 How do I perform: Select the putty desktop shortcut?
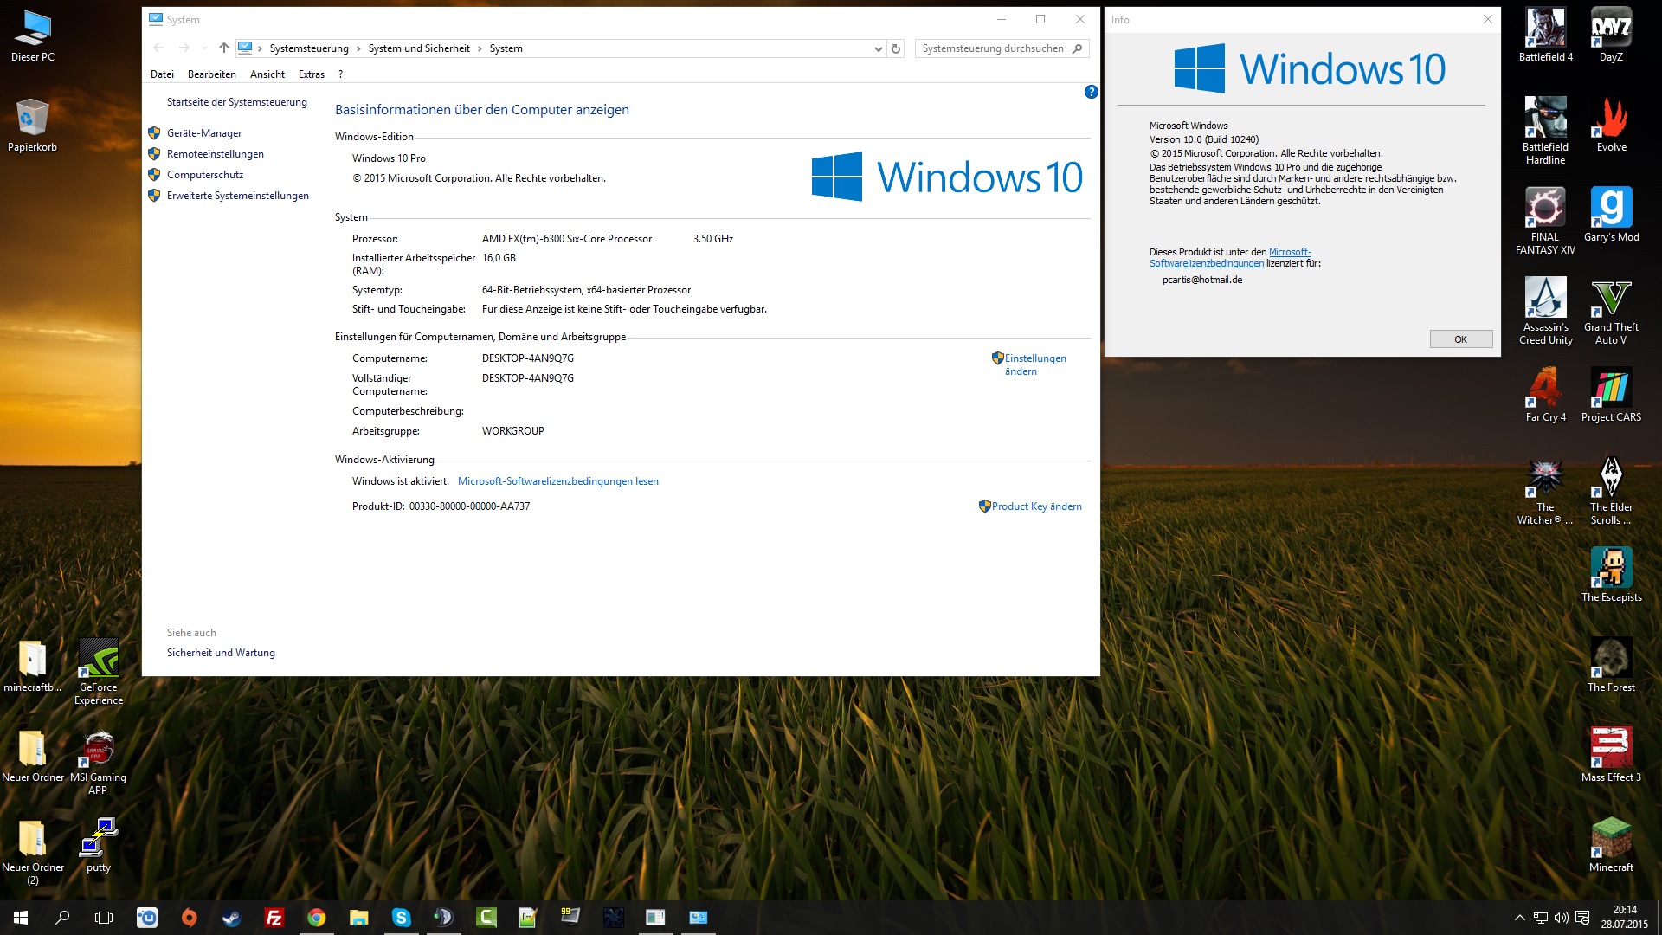[x=99, y=845]
